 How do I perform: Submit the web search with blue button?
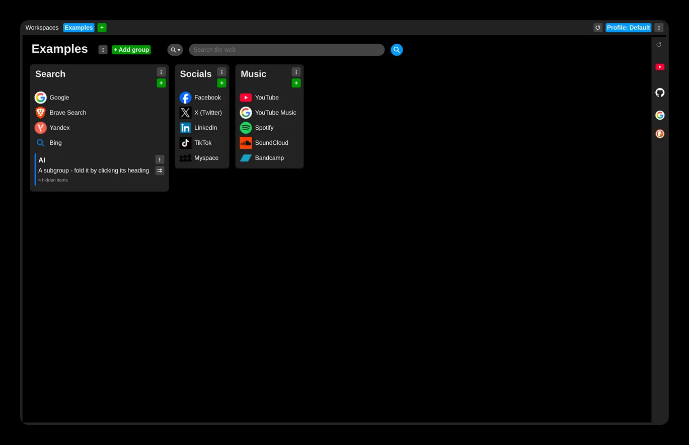[x=397, y=50]
